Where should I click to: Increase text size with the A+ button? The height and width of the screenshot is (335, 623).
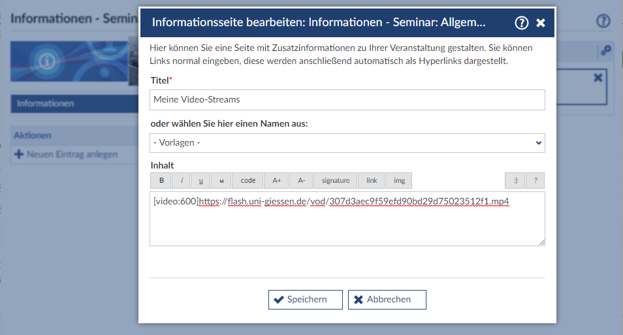276,181
